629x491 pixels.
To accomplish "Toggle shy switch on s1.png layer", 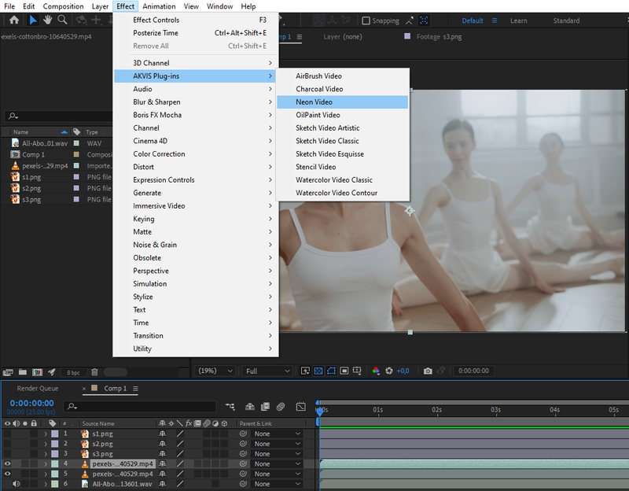I will tap(162, 434).
